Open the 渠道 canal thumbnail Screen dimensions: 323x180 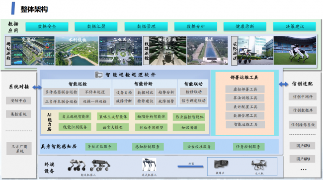point(207,51)
